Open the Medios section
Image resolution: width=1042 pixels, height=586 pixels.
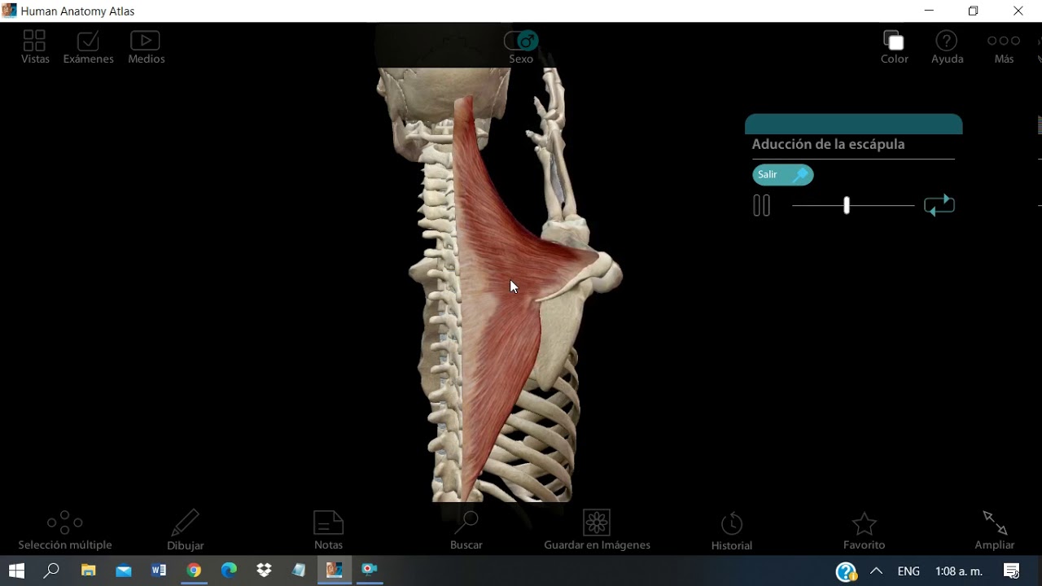pos(146,47)
